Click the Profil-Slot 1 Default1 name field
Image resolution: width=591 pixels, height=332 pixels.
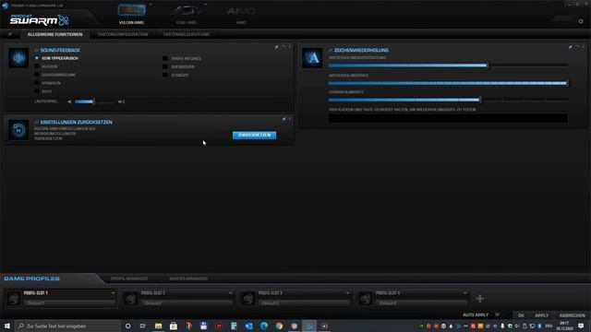[x=70, y=303]
